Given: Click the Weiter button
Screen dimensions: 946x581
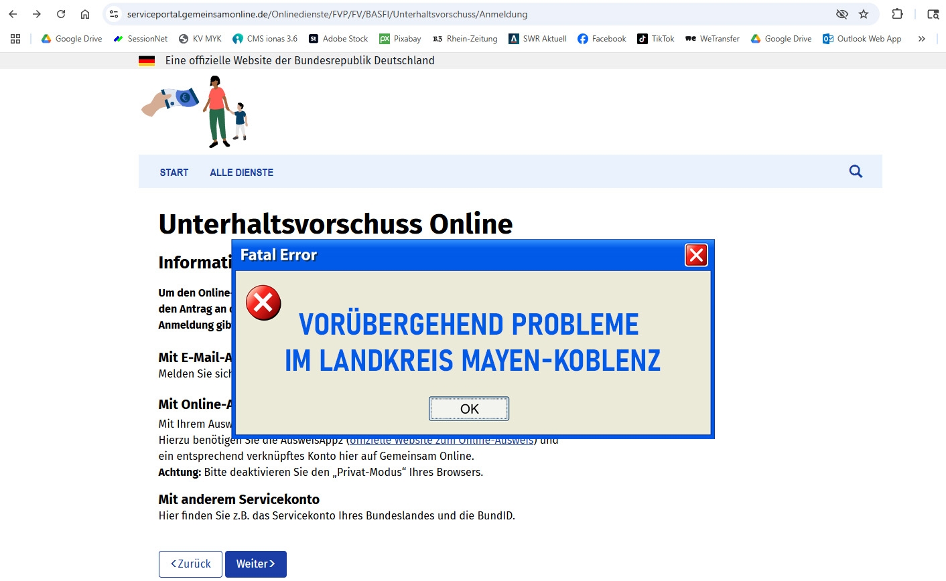Looking at the screenshot, I should click(255, 564).
